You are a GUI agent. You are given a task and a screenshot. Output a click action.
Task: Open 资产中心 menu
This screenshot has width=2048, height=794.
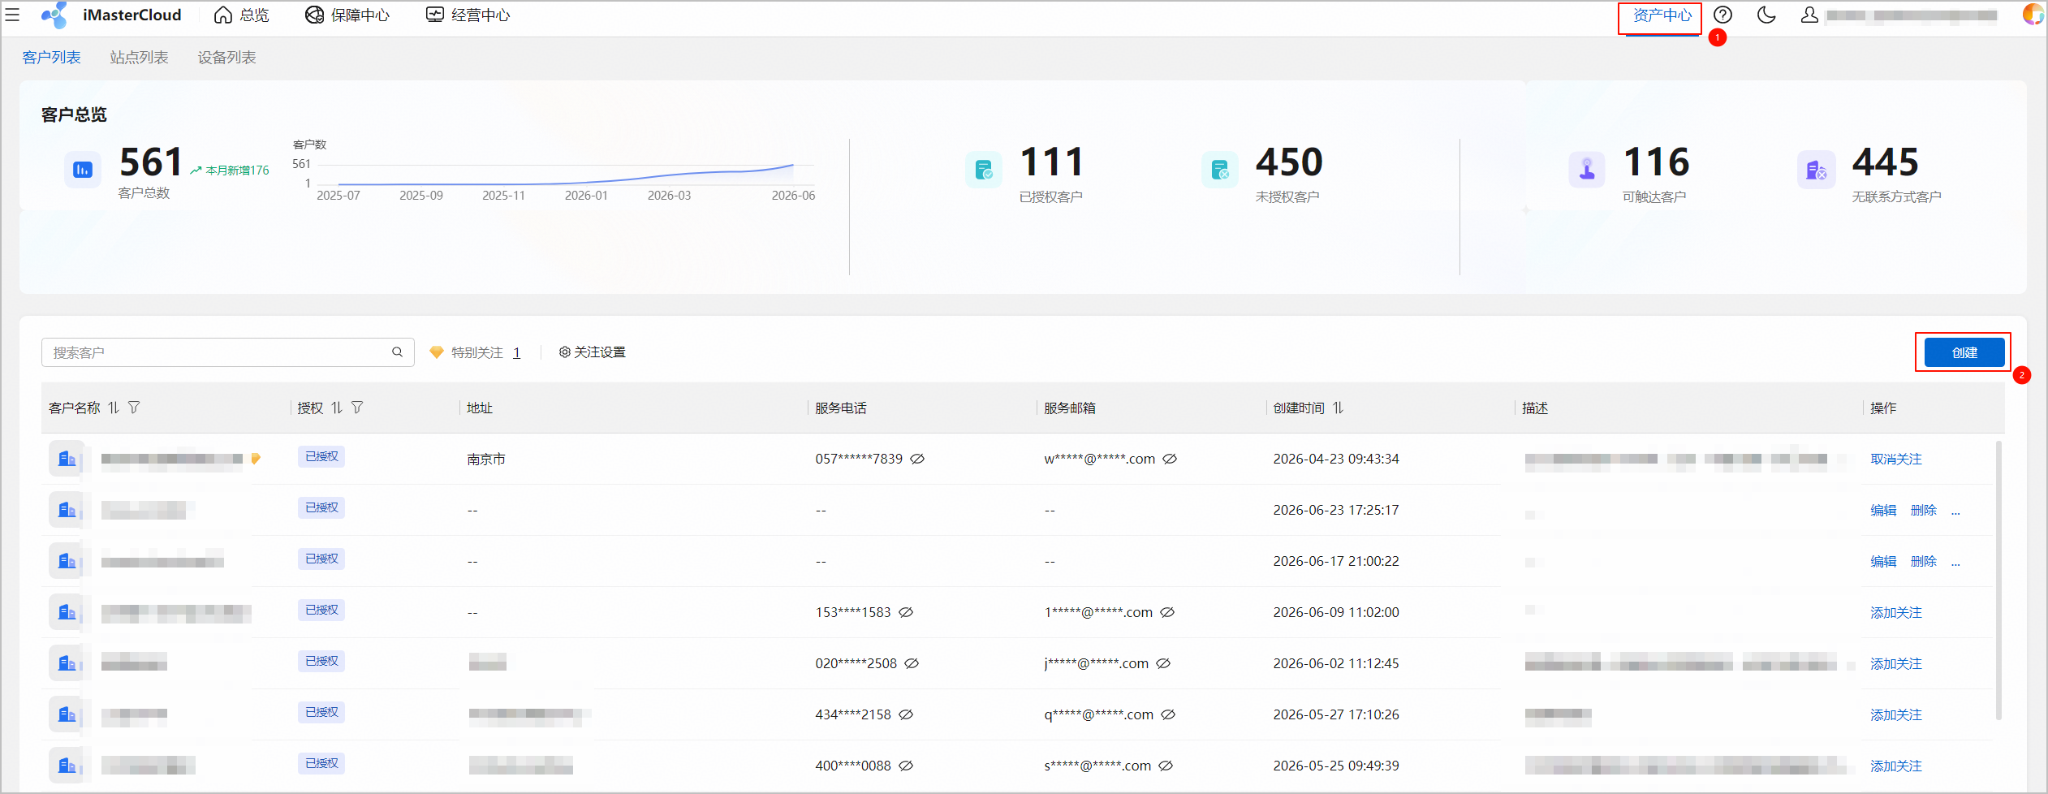click(1662, 15)
